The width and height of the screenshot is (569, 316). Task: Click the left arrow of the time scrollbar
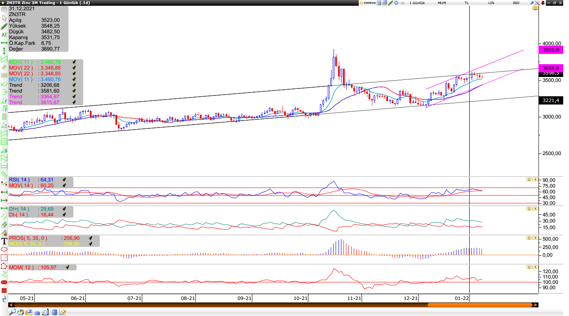[11, 305]
